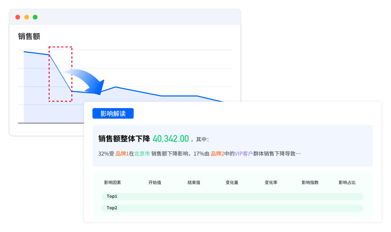Click the red close dot in the title bar
This screenshot has width=391, height=232.
click(18, 17)
